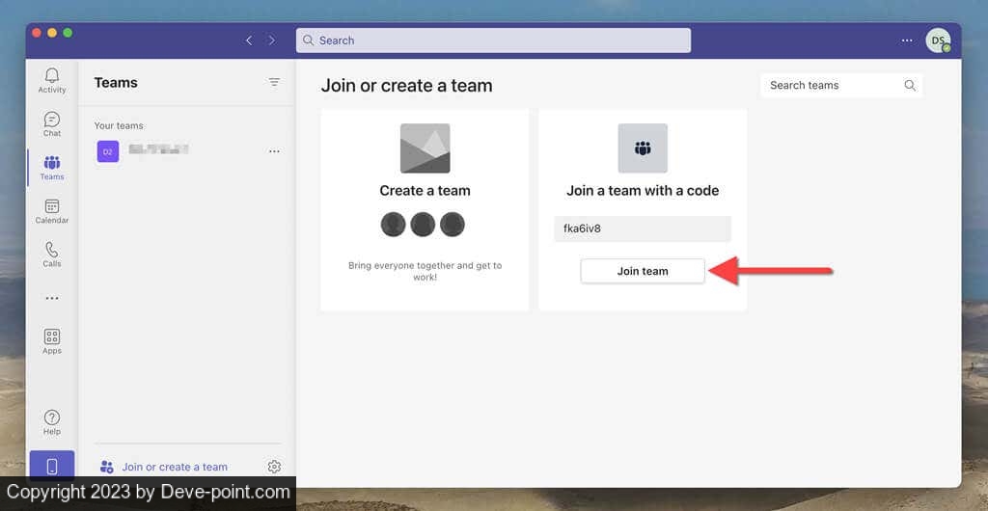
Task: Open Chat in the sidebar
Action: 52,123
